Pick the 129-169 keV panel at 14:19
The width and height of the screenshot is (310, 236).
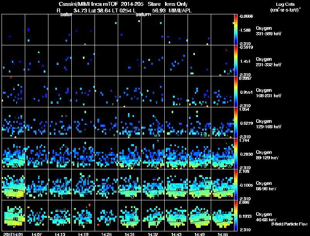click(83, 122)
